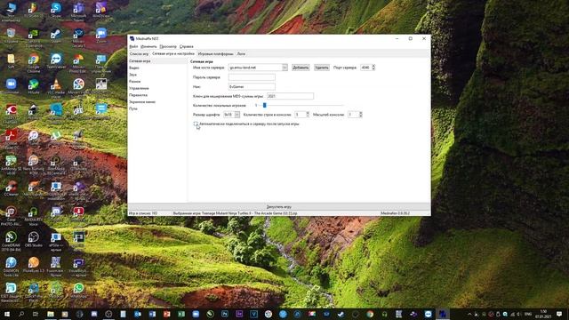The width and height of the screenshot is (569, 320).
Task: Open the Steam desktop shortcut
Action: click(56, 36)
